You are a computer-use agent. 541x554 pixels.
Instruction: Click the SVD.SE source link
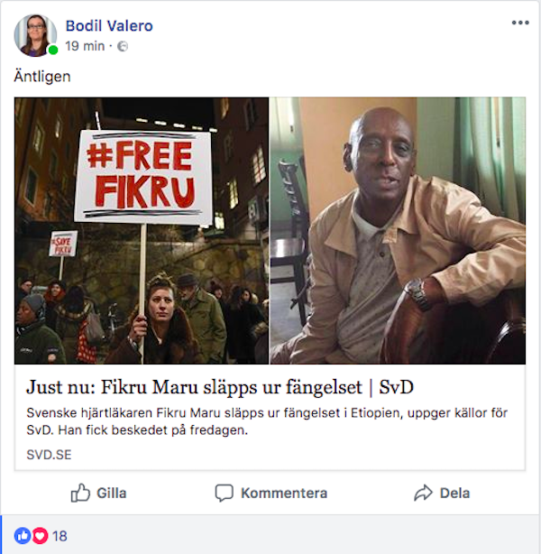(49, 455)
